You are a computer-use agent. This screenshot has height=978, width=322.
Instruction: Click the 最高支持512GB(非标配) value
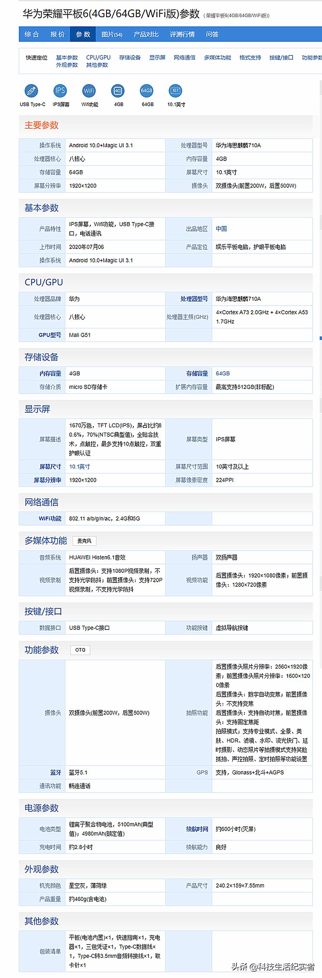(245, 387)
